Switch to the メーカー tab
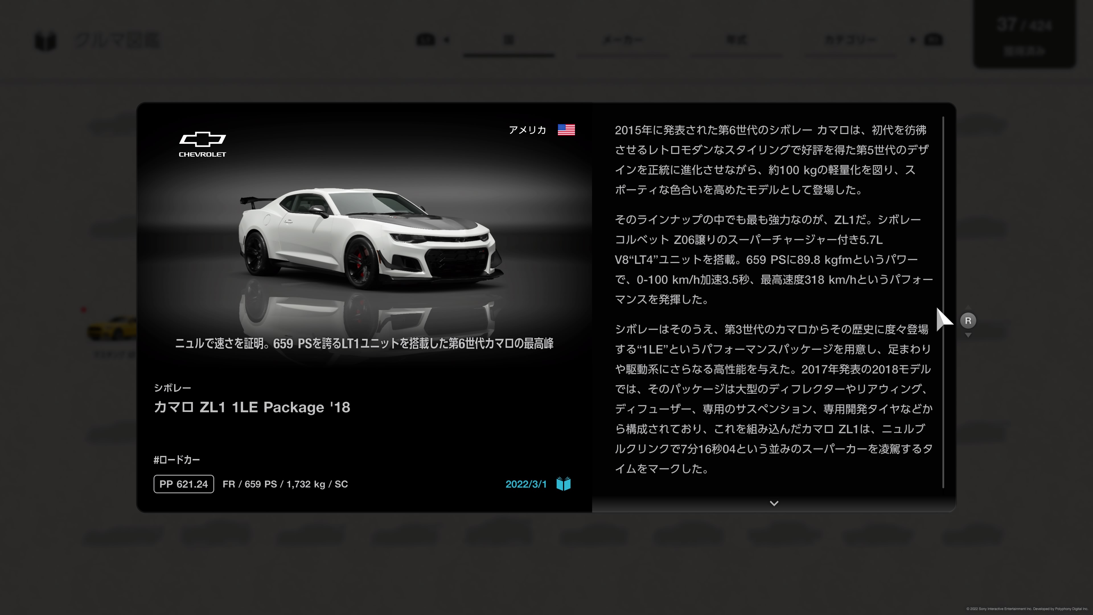Viewport: 1093px width, 615px height. pyautogui.click(x=622, y=40)
